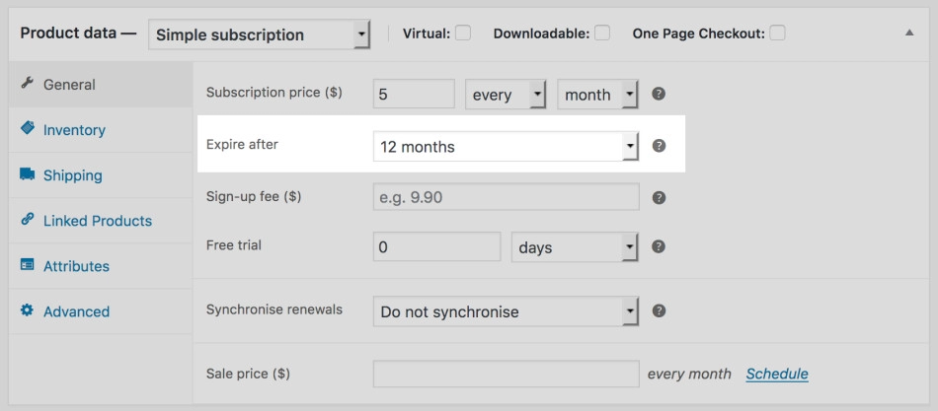Image resolution: width=938 pixels, height=411 pixels.
Task: Click help icon next to Subscription price
Action: [x=659, y=94]
